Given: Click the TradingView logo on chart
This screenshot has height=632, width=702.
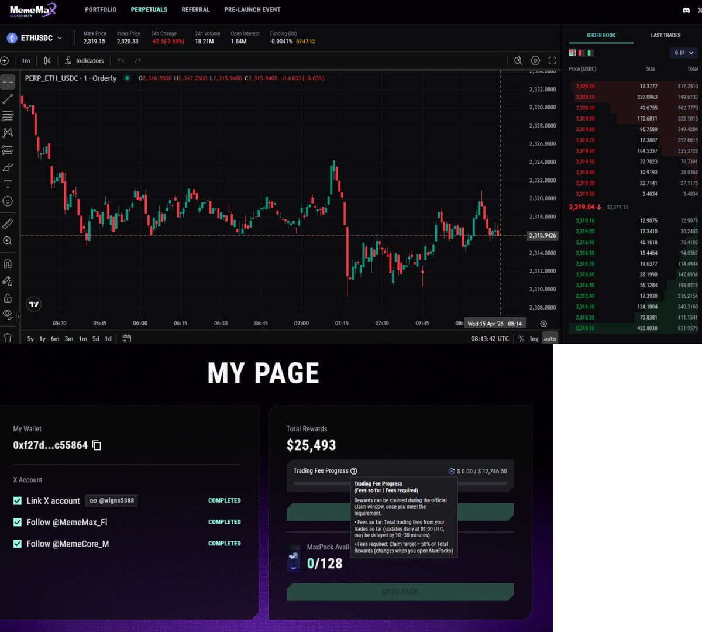Looking at the screenshot, I should 34,304.
